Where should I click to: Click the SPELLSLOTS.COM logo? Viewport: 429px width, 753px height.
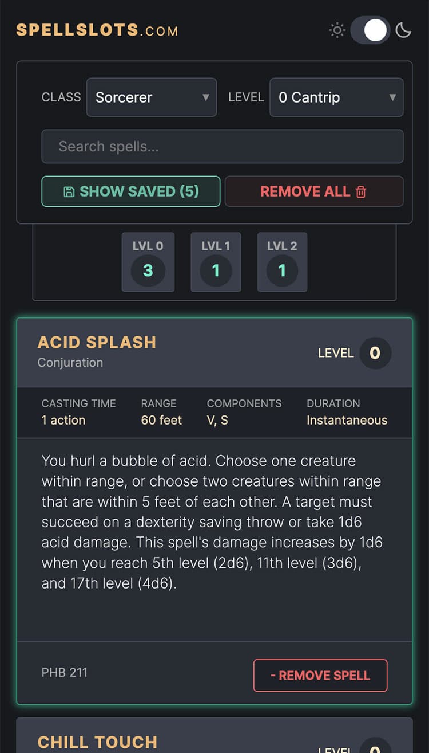[x=97, y=30]
